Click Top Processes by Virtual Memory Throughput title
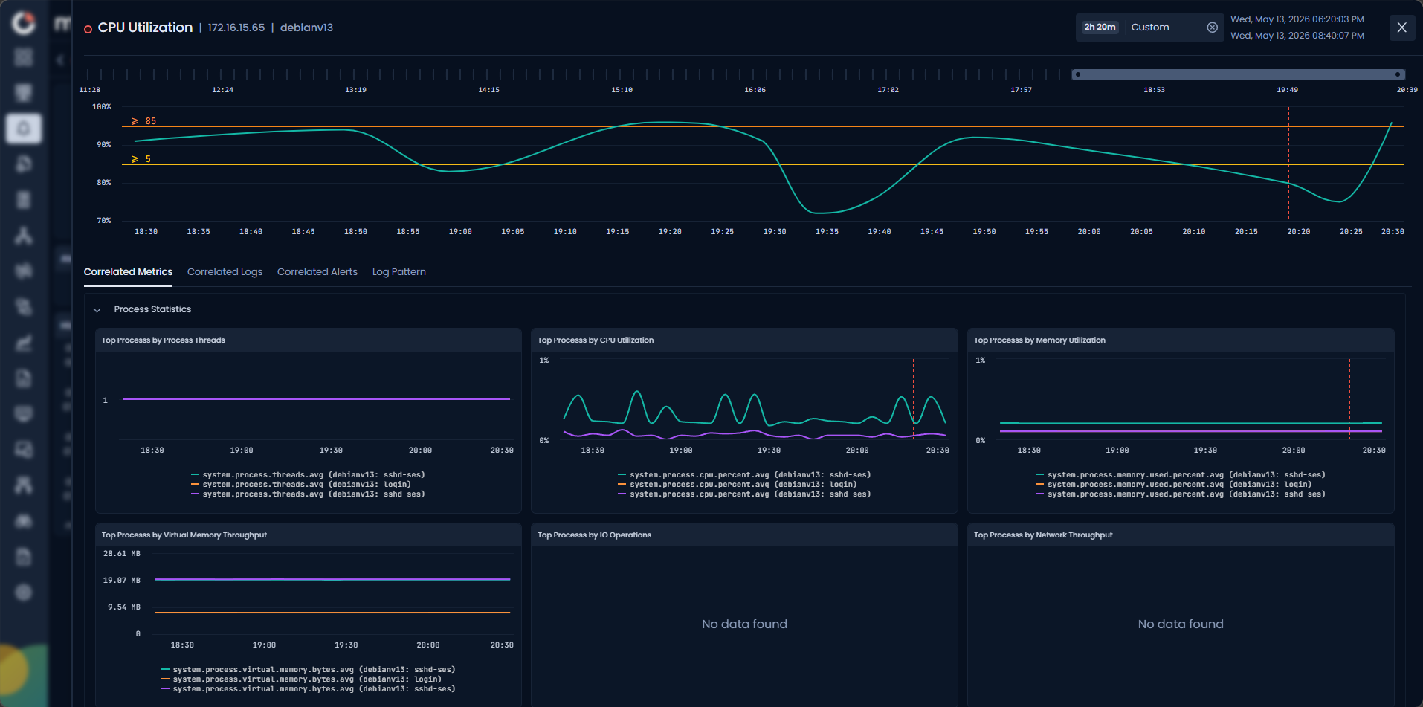This screenshot has height=707, width=1423. click(x=184, y=535)
